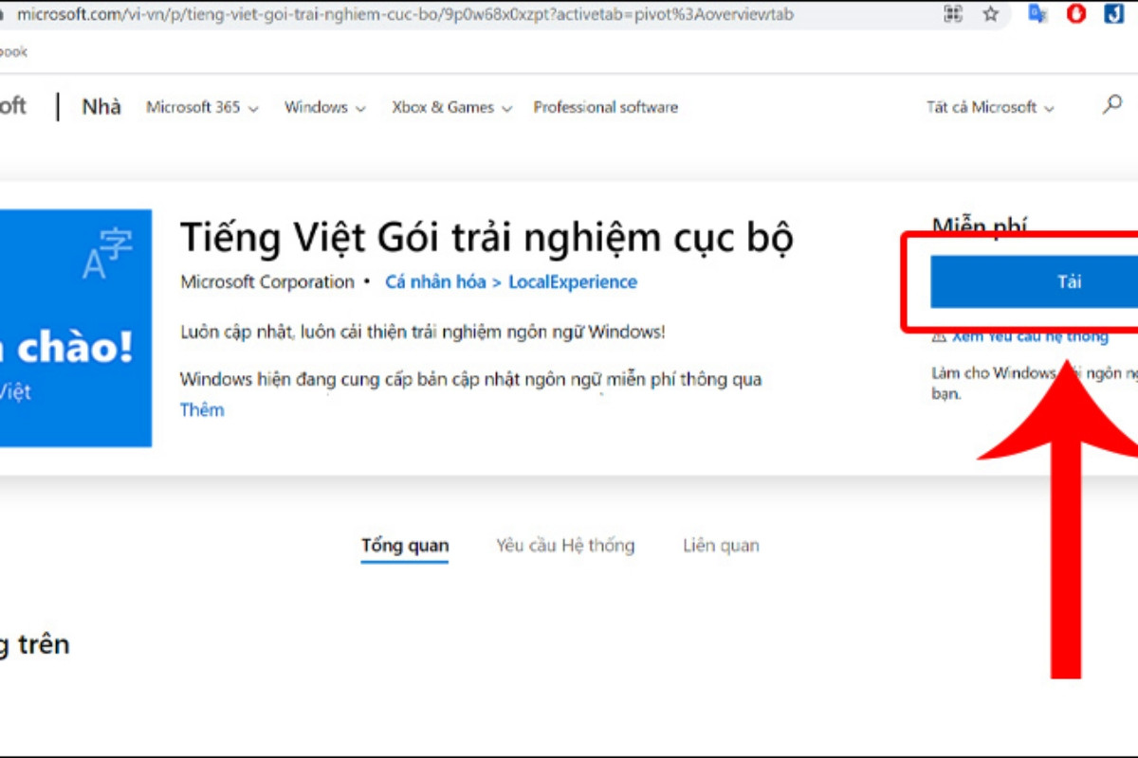Open the Nhà home link
The height and width of the screenshot is (758, 1138).
coord(101,107)
